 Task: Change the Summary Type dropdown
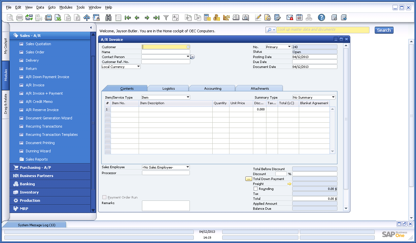[333, 97]
